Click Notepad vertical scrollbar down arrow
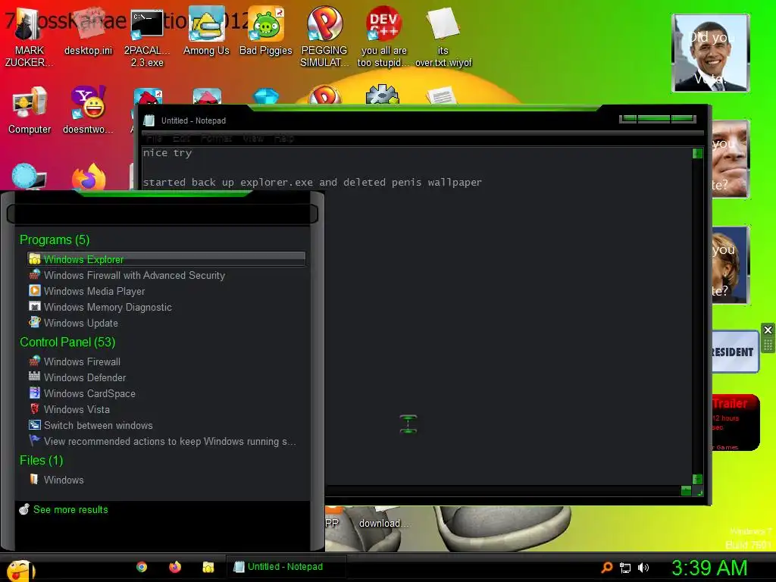This screenshot has width=776, height=582. click(697, 479)
